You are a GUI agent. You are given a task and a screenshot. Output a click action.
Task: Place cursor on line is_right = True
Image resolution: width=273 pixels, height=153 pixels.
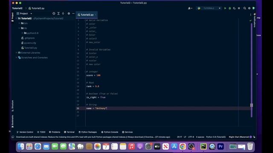[96, 97]
